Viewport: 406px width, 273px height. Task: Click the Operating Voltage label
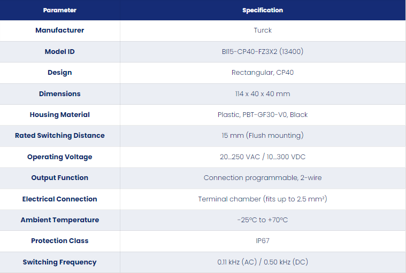59,157
